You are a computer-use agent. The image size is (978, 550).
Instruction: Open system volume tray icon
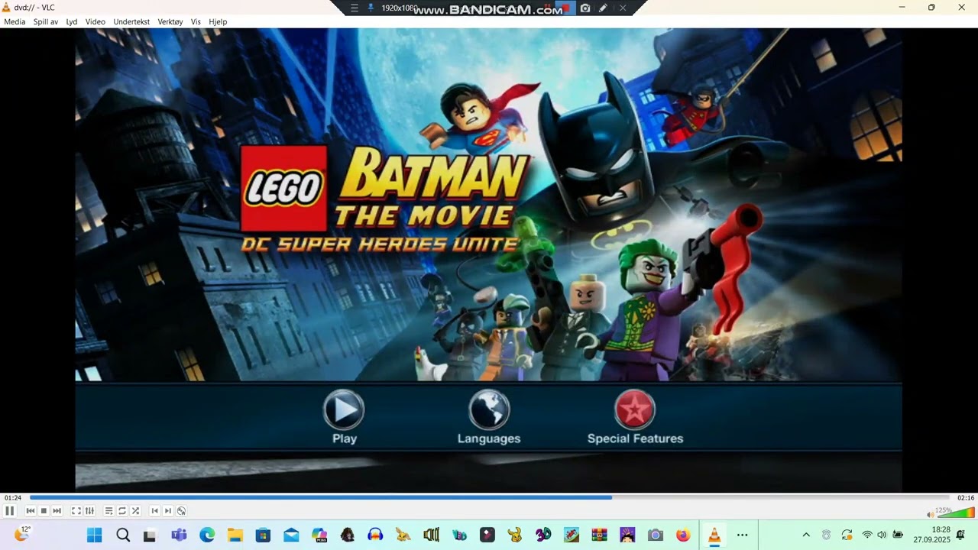882,535
